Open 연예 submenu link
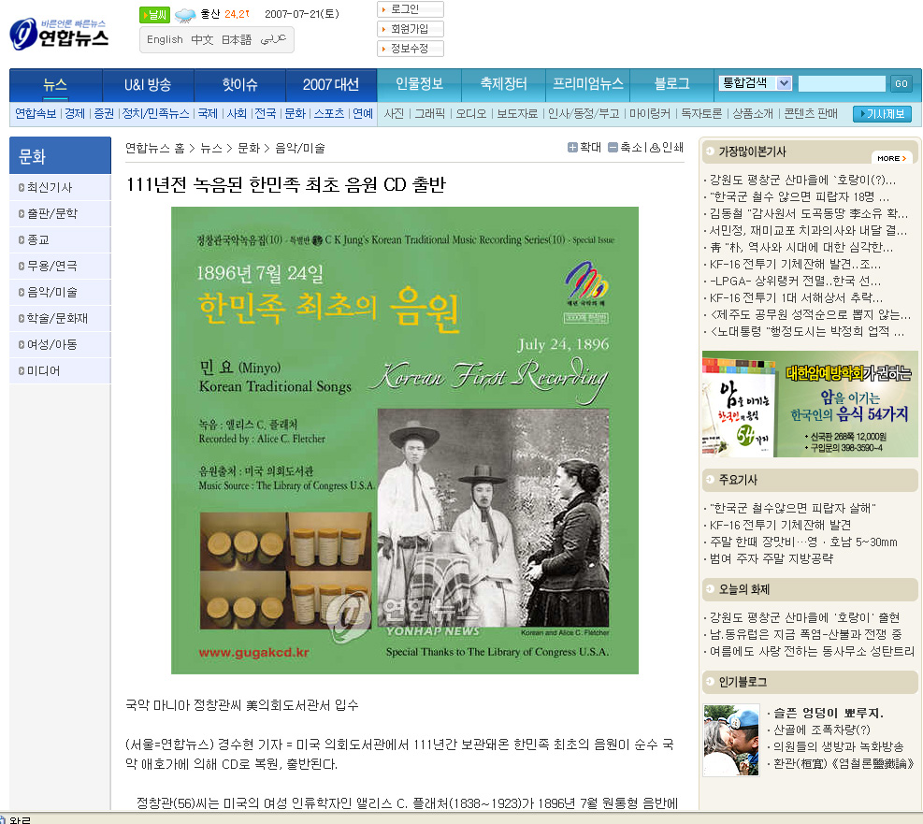The height and width of the screenshot is (824, 923). (x=363, y=113)
